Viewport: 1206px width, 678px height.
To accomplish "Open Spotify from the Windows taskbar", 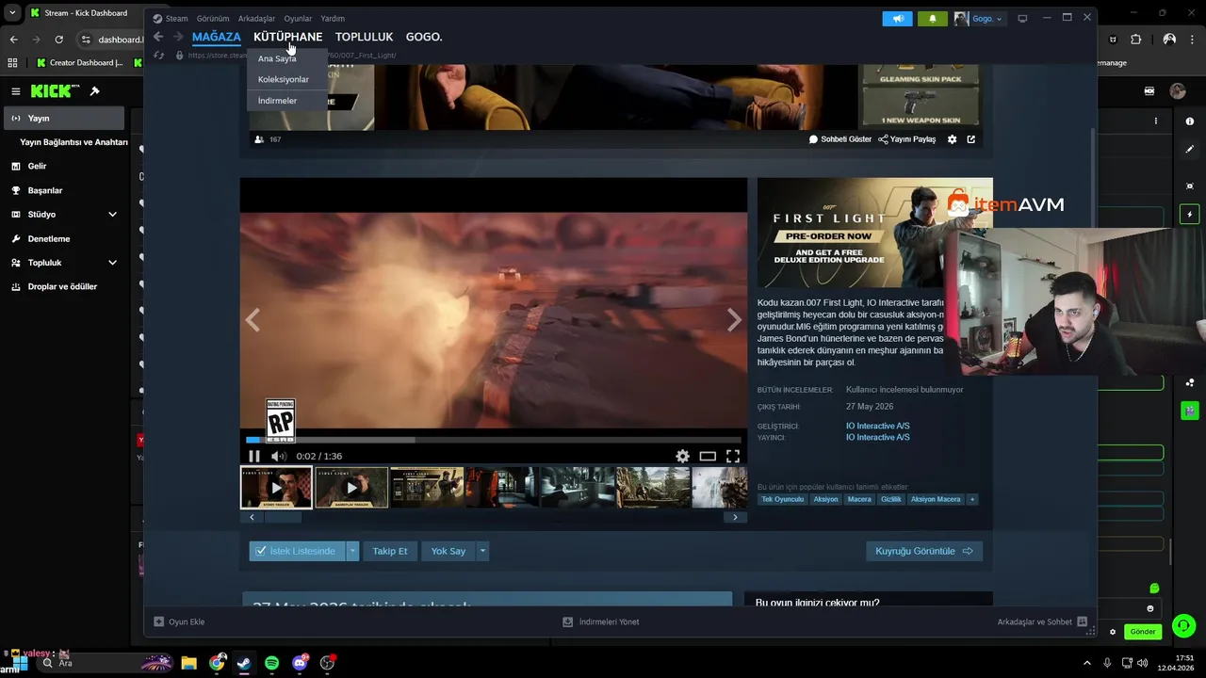I will point(272,663).
